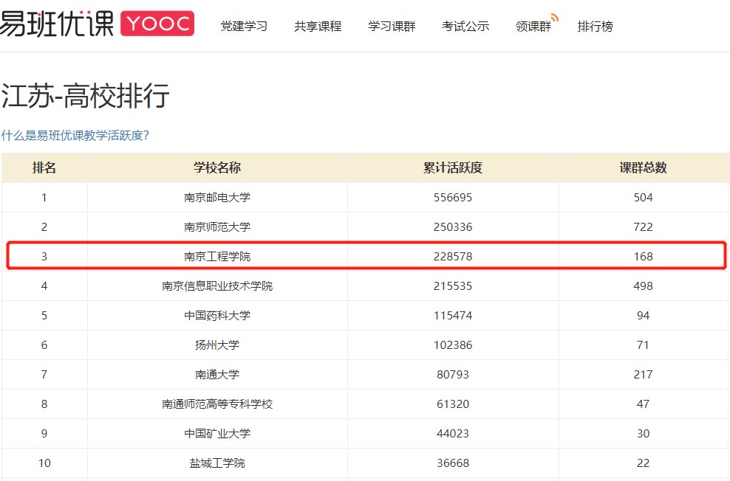Go to 共享课程 in navigation

click(318, 27)
